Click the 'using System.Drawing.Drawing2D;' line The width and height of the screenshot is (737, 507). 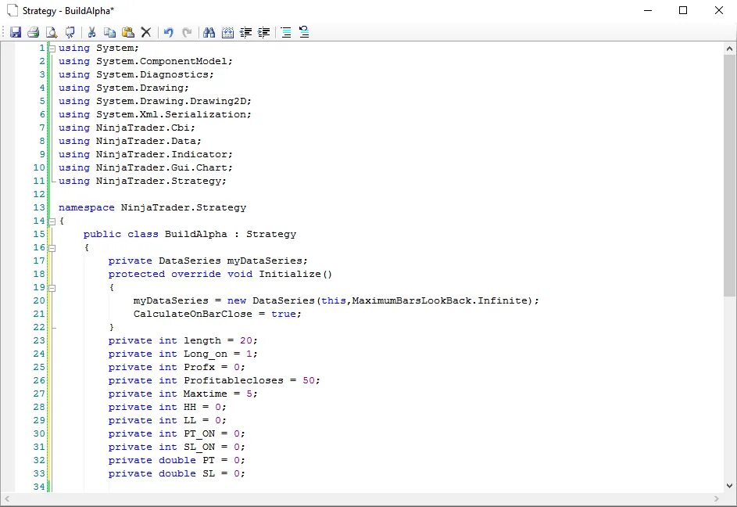pyautogui.click(x=155, y=101)
